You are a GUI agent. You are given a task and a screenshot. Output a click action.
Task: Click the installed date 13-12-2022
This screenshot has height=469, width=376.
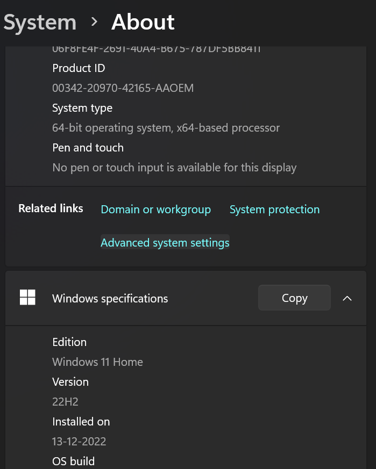click(79, 442)
